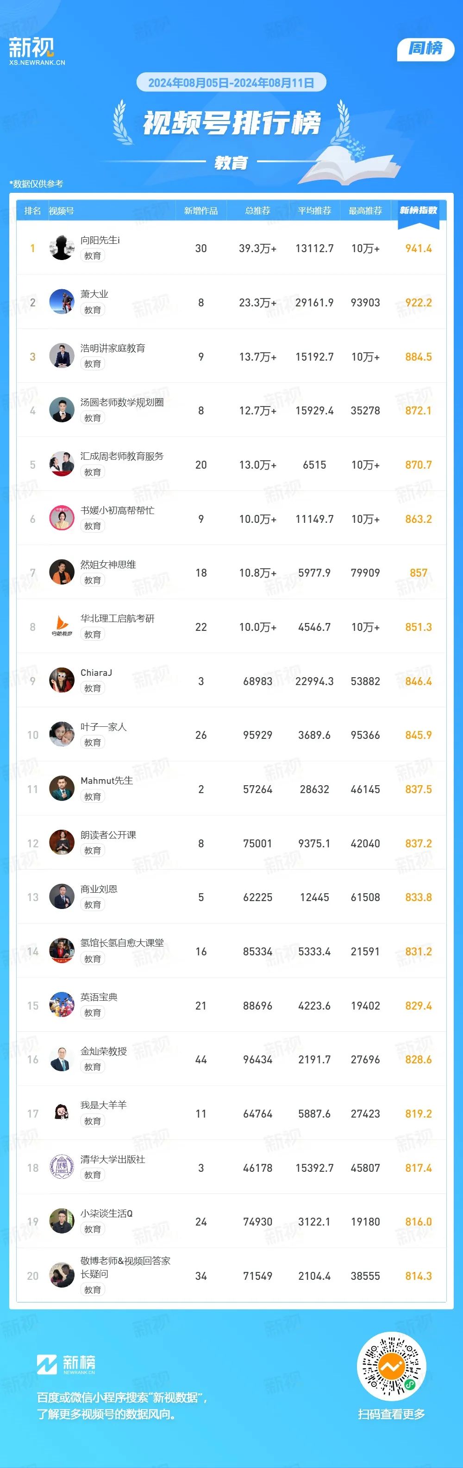Screen dimensions: 463x1468
Task: Click the avatar of 英语宝典
Action: coord(62,1004)
